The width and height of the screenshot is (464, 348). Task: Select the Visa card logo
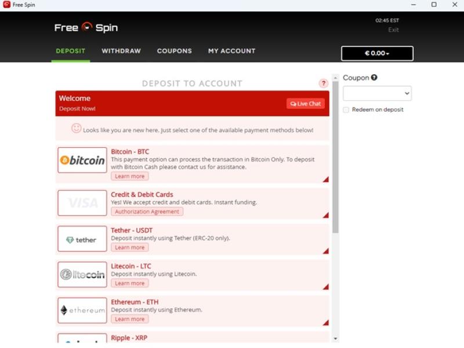pos(82,203)
